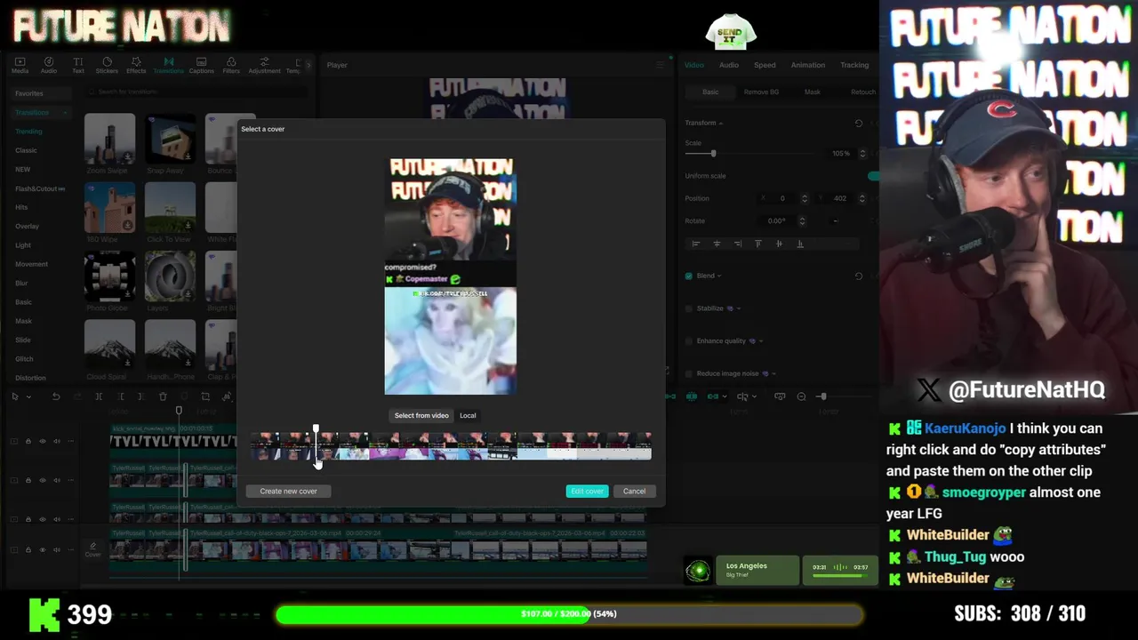Switch to the Animation inspector tab
The height and width of the screenshot is (640, 1138).
tap(808, 65)
